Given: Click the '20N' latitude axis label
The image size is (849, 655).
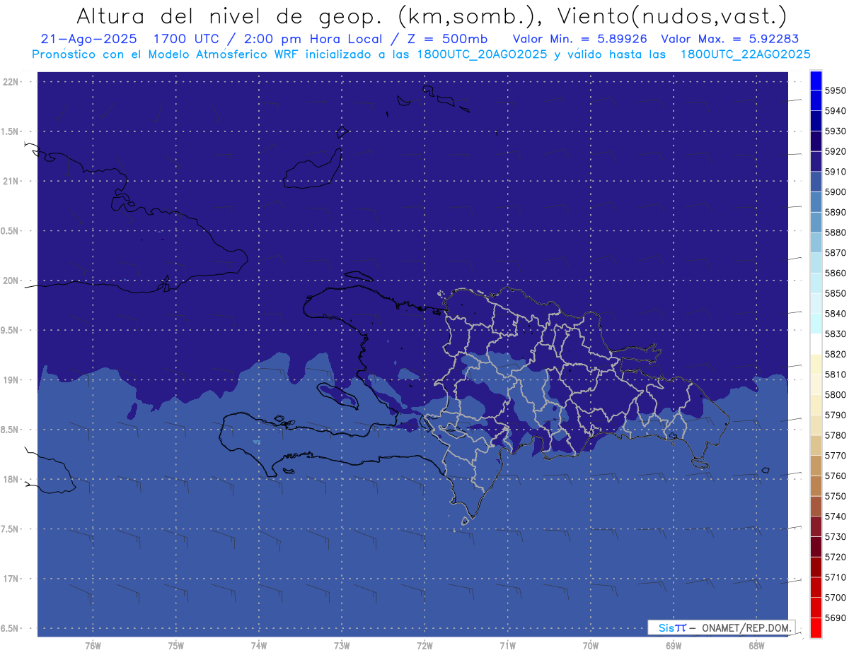Looking at the screenshot, I should click(x=11, y=281).
